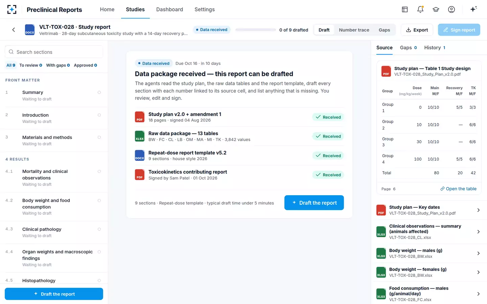Click the DOCX icon beside VLT-TOX-028 title
Image resolution: width=487 pixels, height=304 pixels.
(30, 30)
